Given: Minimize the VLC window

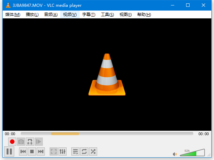Looking at the screenshot, I should [173, 5].
